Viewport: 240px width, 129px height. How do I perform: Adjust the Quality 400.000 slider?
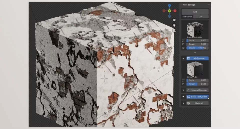pyautogui.click(x=197, y=48)
